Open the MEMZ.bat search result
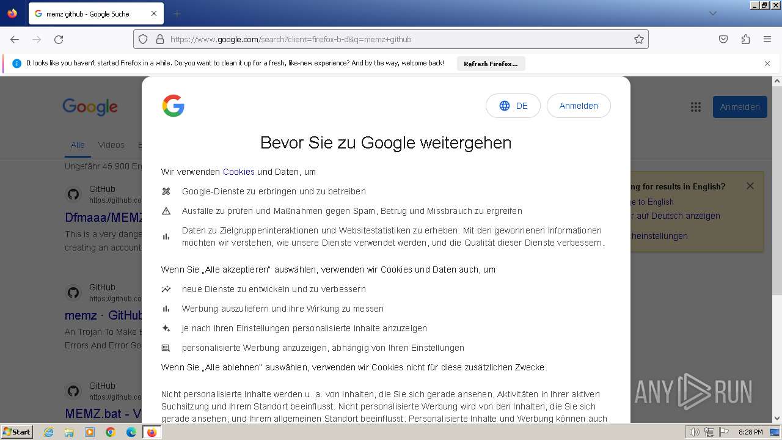 coord(103,414)
